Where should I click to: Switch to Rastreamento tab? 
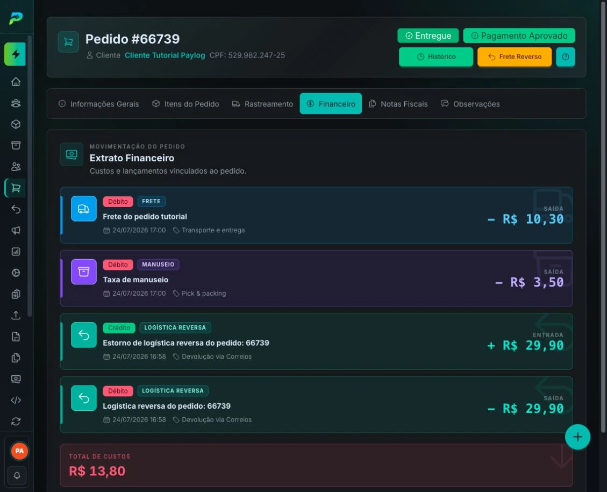(262, 104)
